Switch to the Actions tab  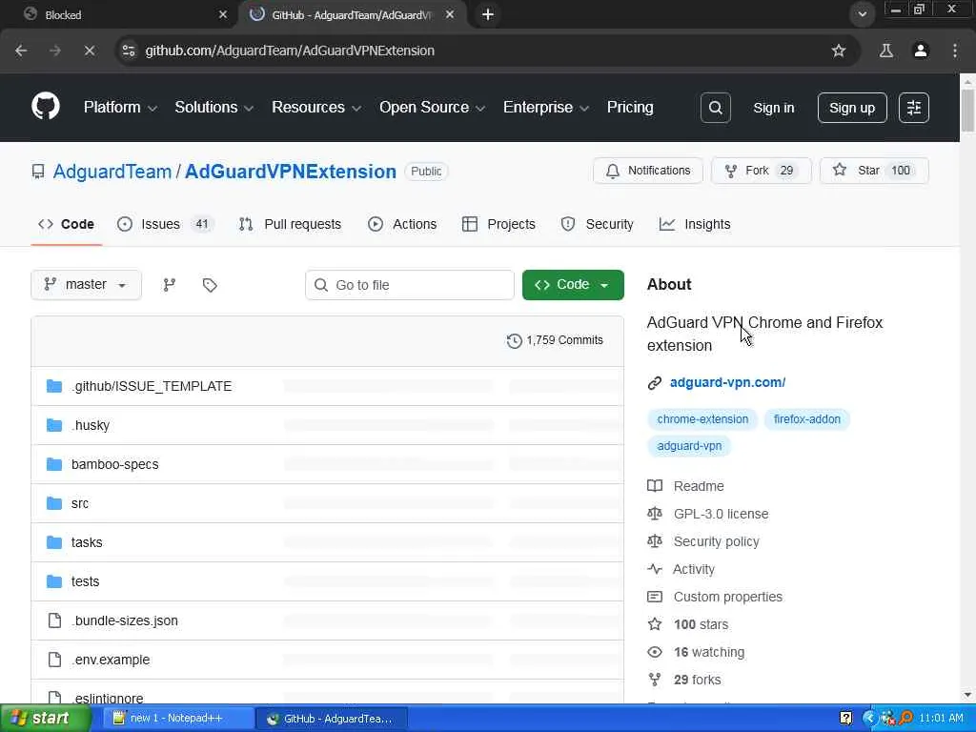pos(402,224)
